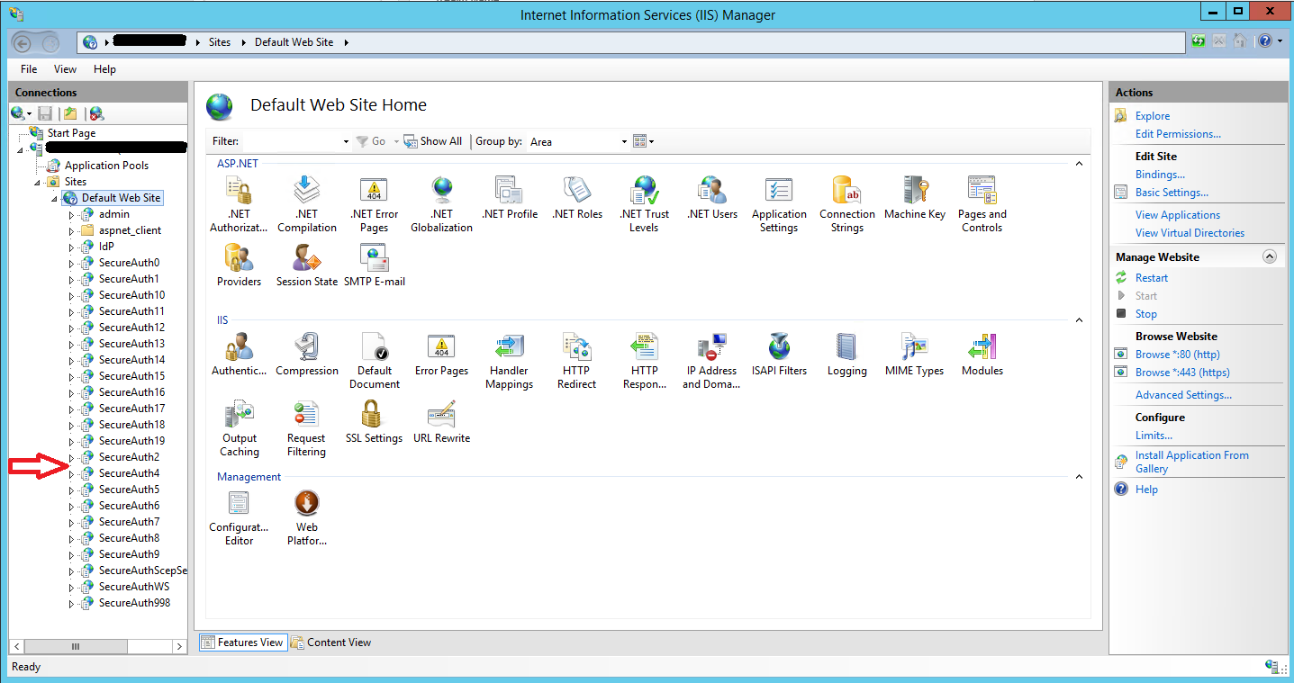Open the Request Filtering feature

[x=307, y=428]
